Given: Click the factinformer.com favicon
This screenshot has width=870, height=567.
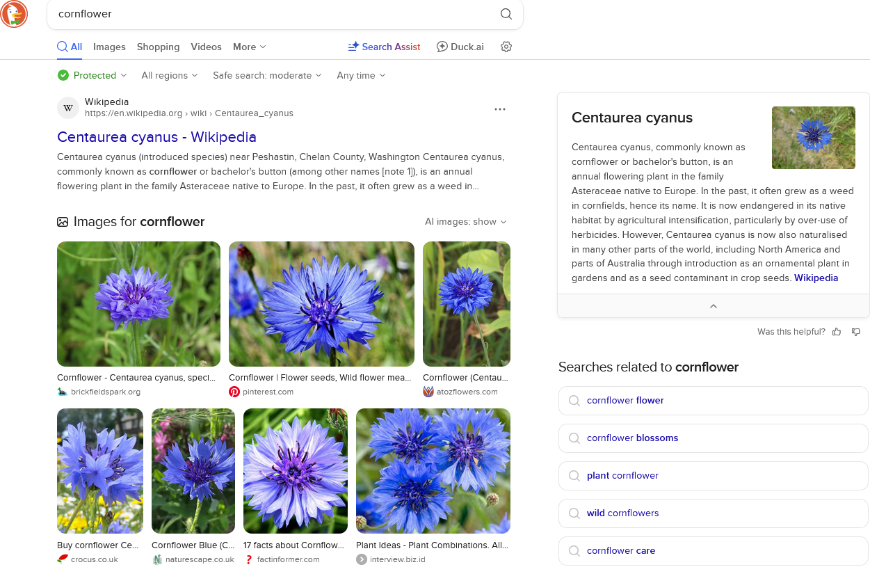Looking at the screenshot, I should pyautogui.click(x=249, y=559).
